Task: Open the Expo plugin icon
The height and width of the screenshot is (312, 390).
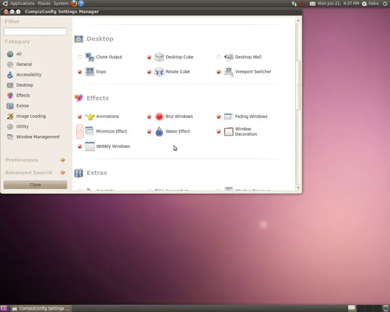Action: click(x=90, y=72)
